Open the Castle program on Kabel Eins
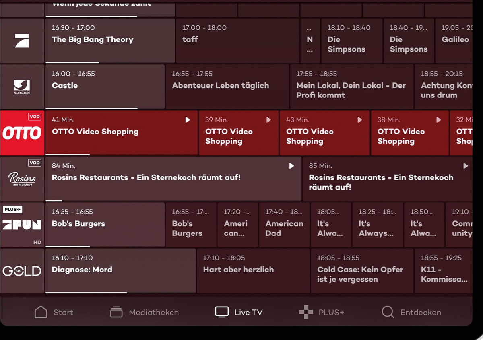Viewport: 483px width, 340px height. pyautogui.click(x=105, y=87)
